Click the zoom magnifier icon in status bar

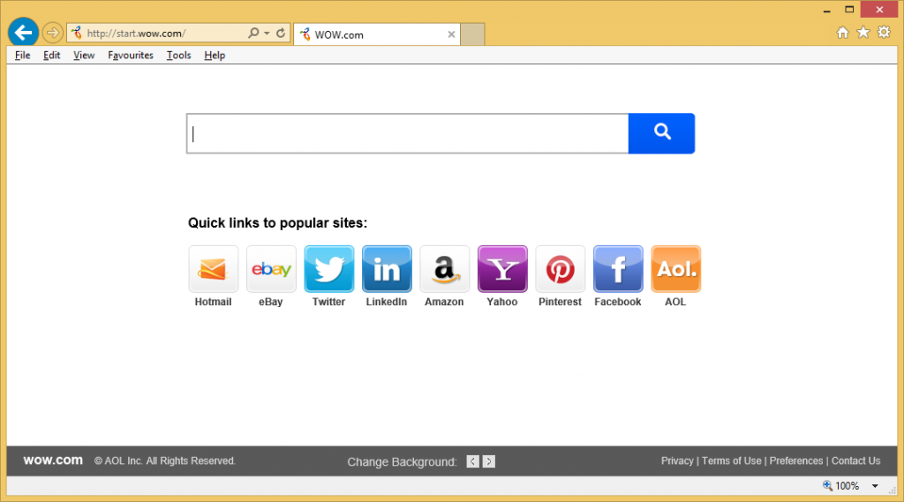(x=827, y=486)
